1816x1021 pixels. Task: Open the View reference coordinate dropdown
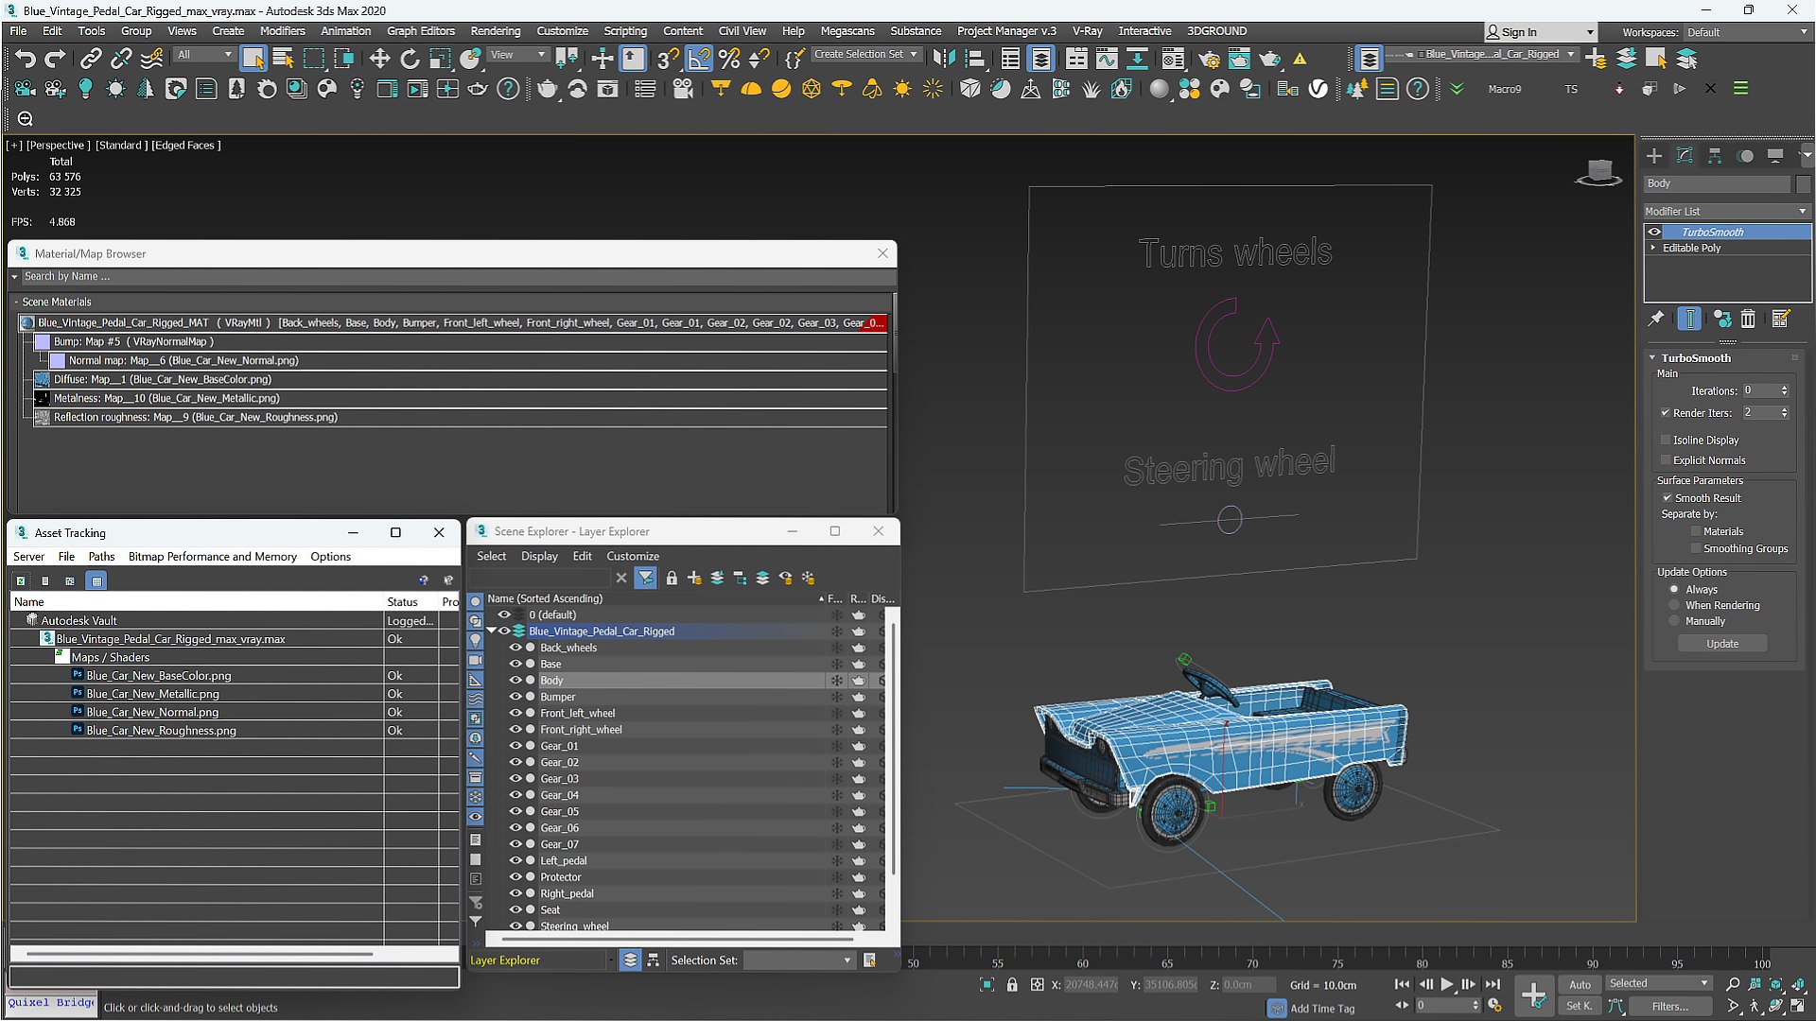tap(518, 55)
